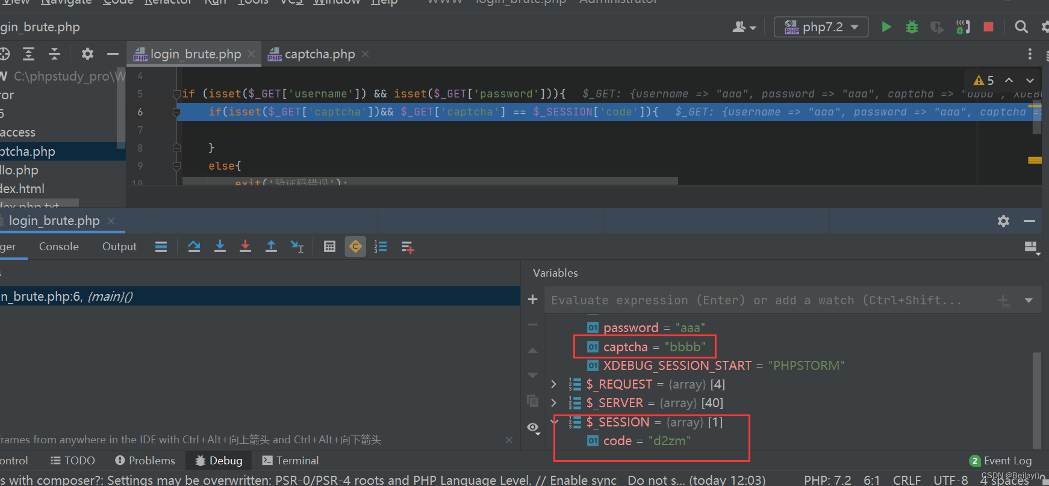Viewport: 1049px width, 486px height.
Task: Open restore layout dropdown in debug panel
Action: pos(1032,247)
